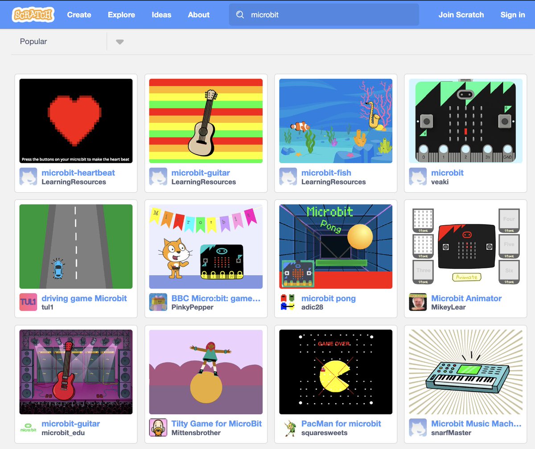Click author name veaki
This screenshot has width=535, height=449.
point(440,182)
